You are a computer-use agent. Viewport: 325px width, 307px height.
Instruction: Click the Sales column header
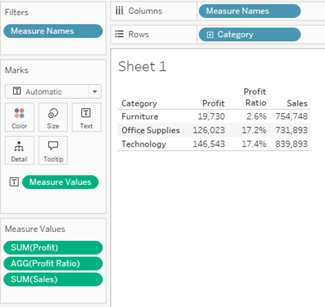(x=297, y=103)
